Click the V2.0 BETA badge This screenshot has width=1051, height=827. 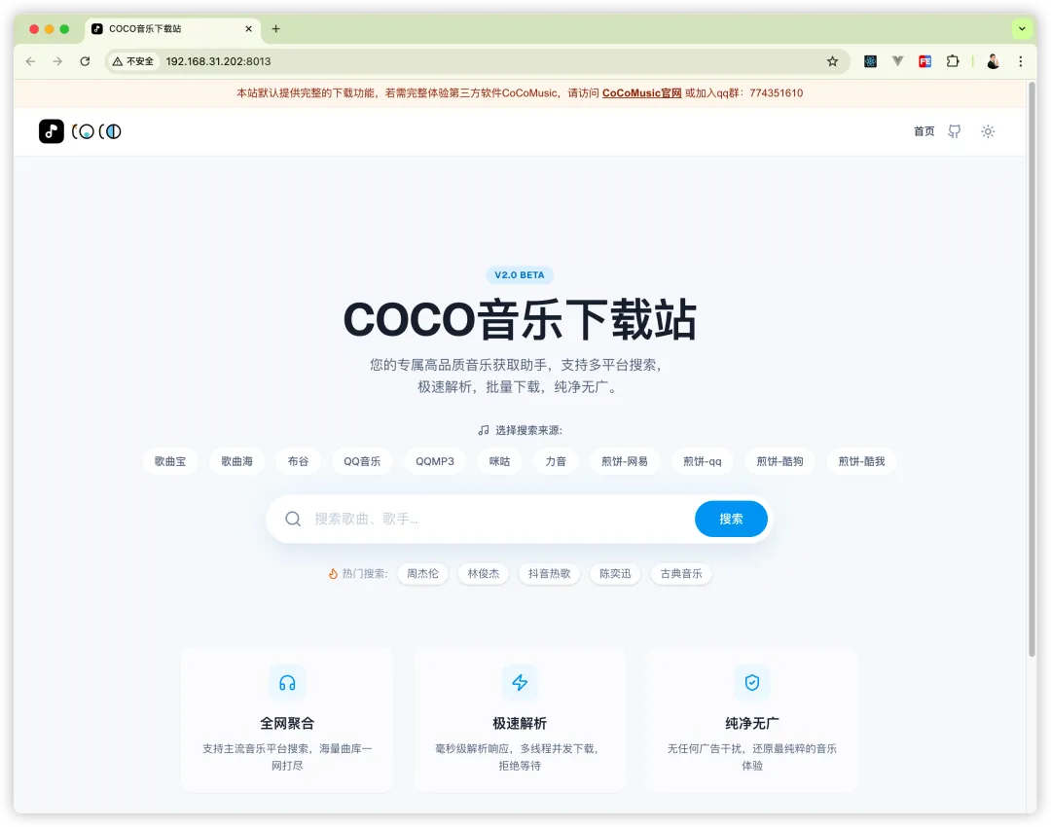[x=520, y=274]
